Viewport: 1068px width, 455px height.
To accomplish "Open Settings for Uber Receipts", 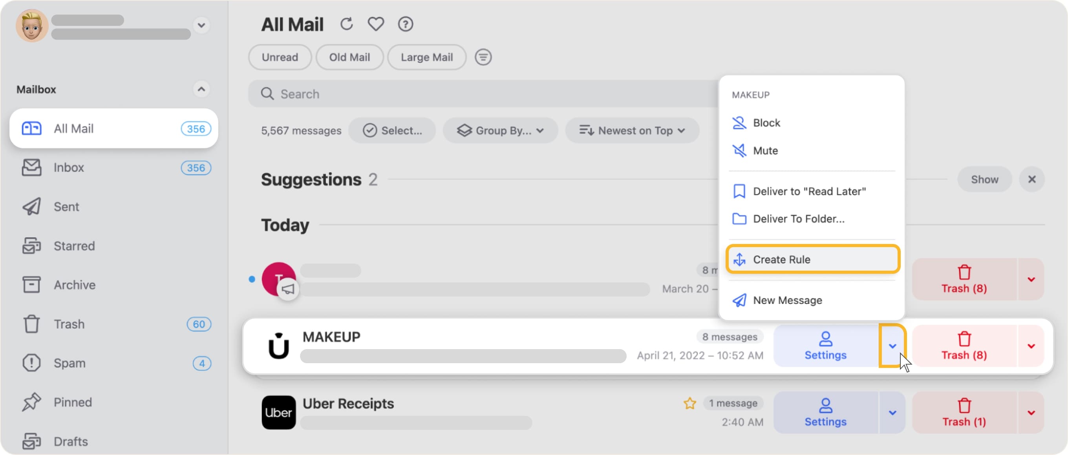I will click(x=825, y=413).
